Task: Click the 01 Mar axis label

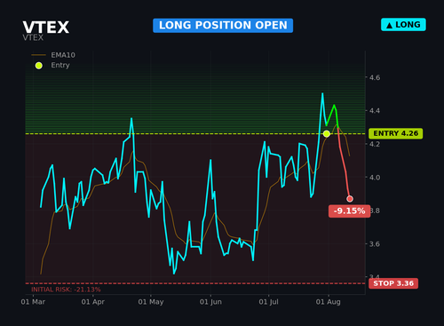Action: 33,302
